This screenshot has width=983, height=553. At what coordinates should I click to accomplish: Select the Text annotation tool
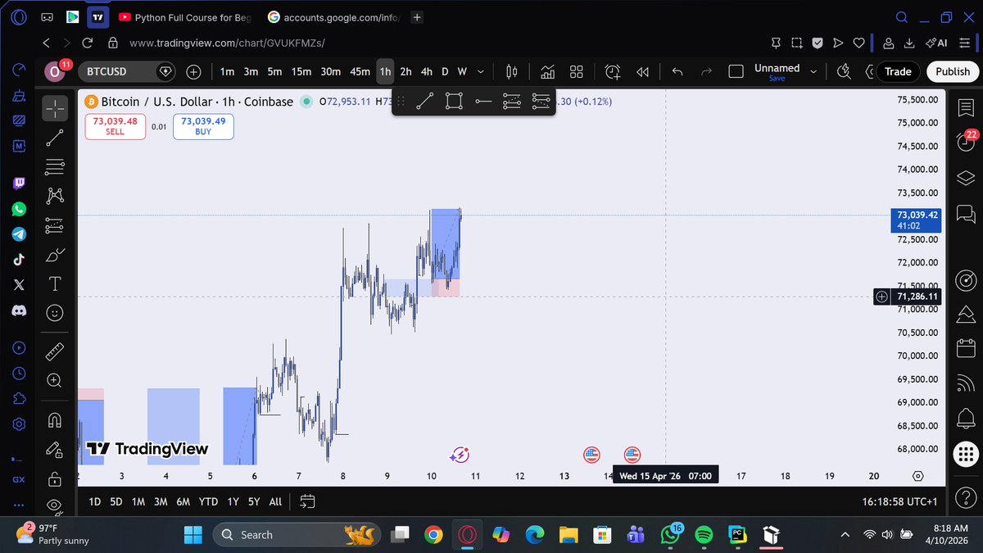click(55, 283)
